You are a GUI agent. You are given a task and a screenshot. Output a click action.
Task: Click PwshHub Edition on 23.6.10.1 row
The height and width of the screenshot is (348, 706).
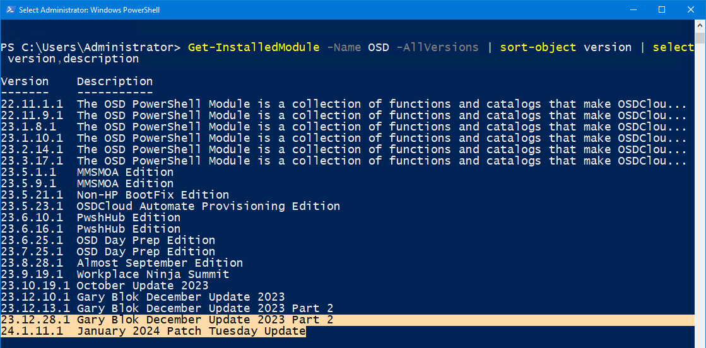(x=129, y=217)
